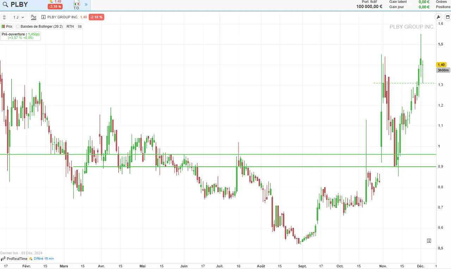Click the 1,6 price axis label
This screenshot has width=451, height=269.
coord(440,24)
